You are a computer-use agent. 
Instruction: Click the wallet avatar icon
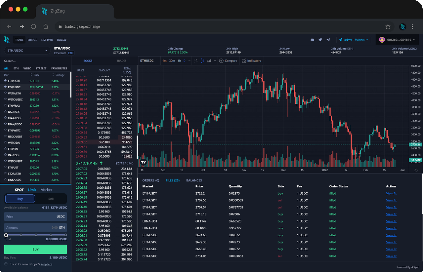(382, 40)
